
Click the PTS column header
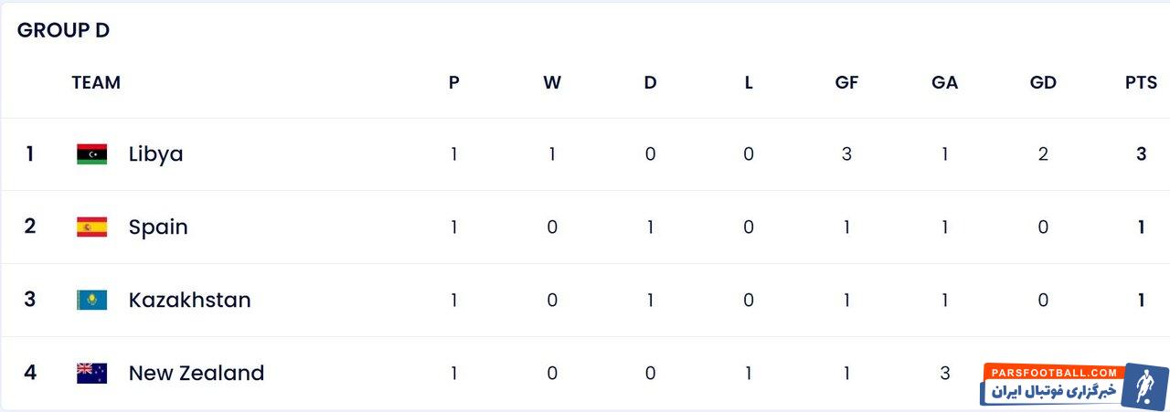point(1141,82)
